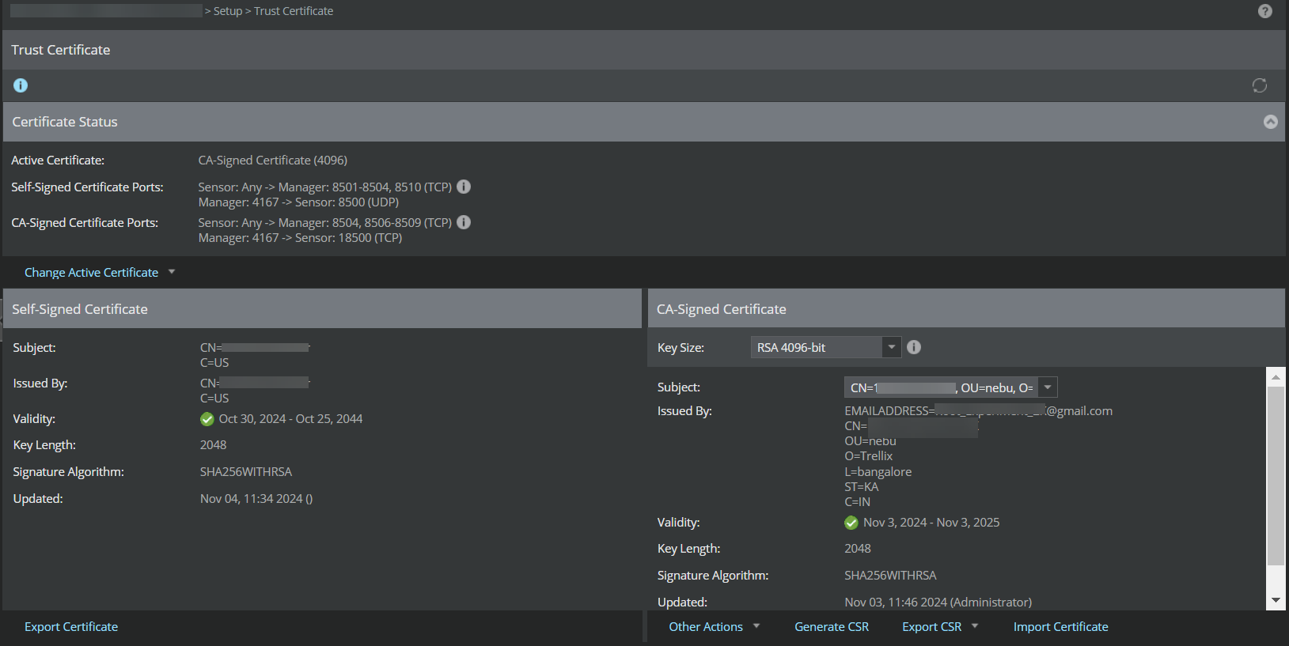Show info for Self-Signed Certificate Ports
The width and height of the screenshot is (1289, 646).
coord(464,187)
